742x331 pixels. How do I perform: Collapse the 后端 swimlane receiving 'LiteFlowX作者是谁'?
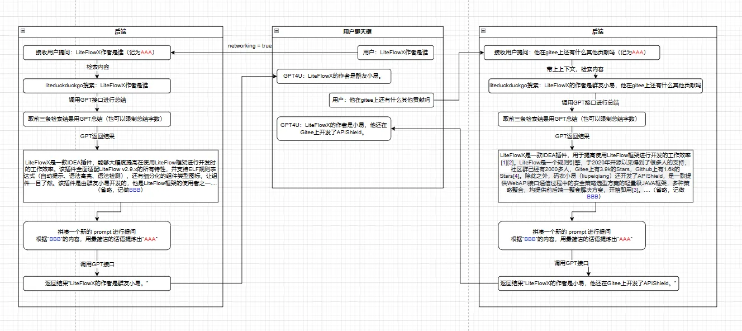(x=22, y=32)
